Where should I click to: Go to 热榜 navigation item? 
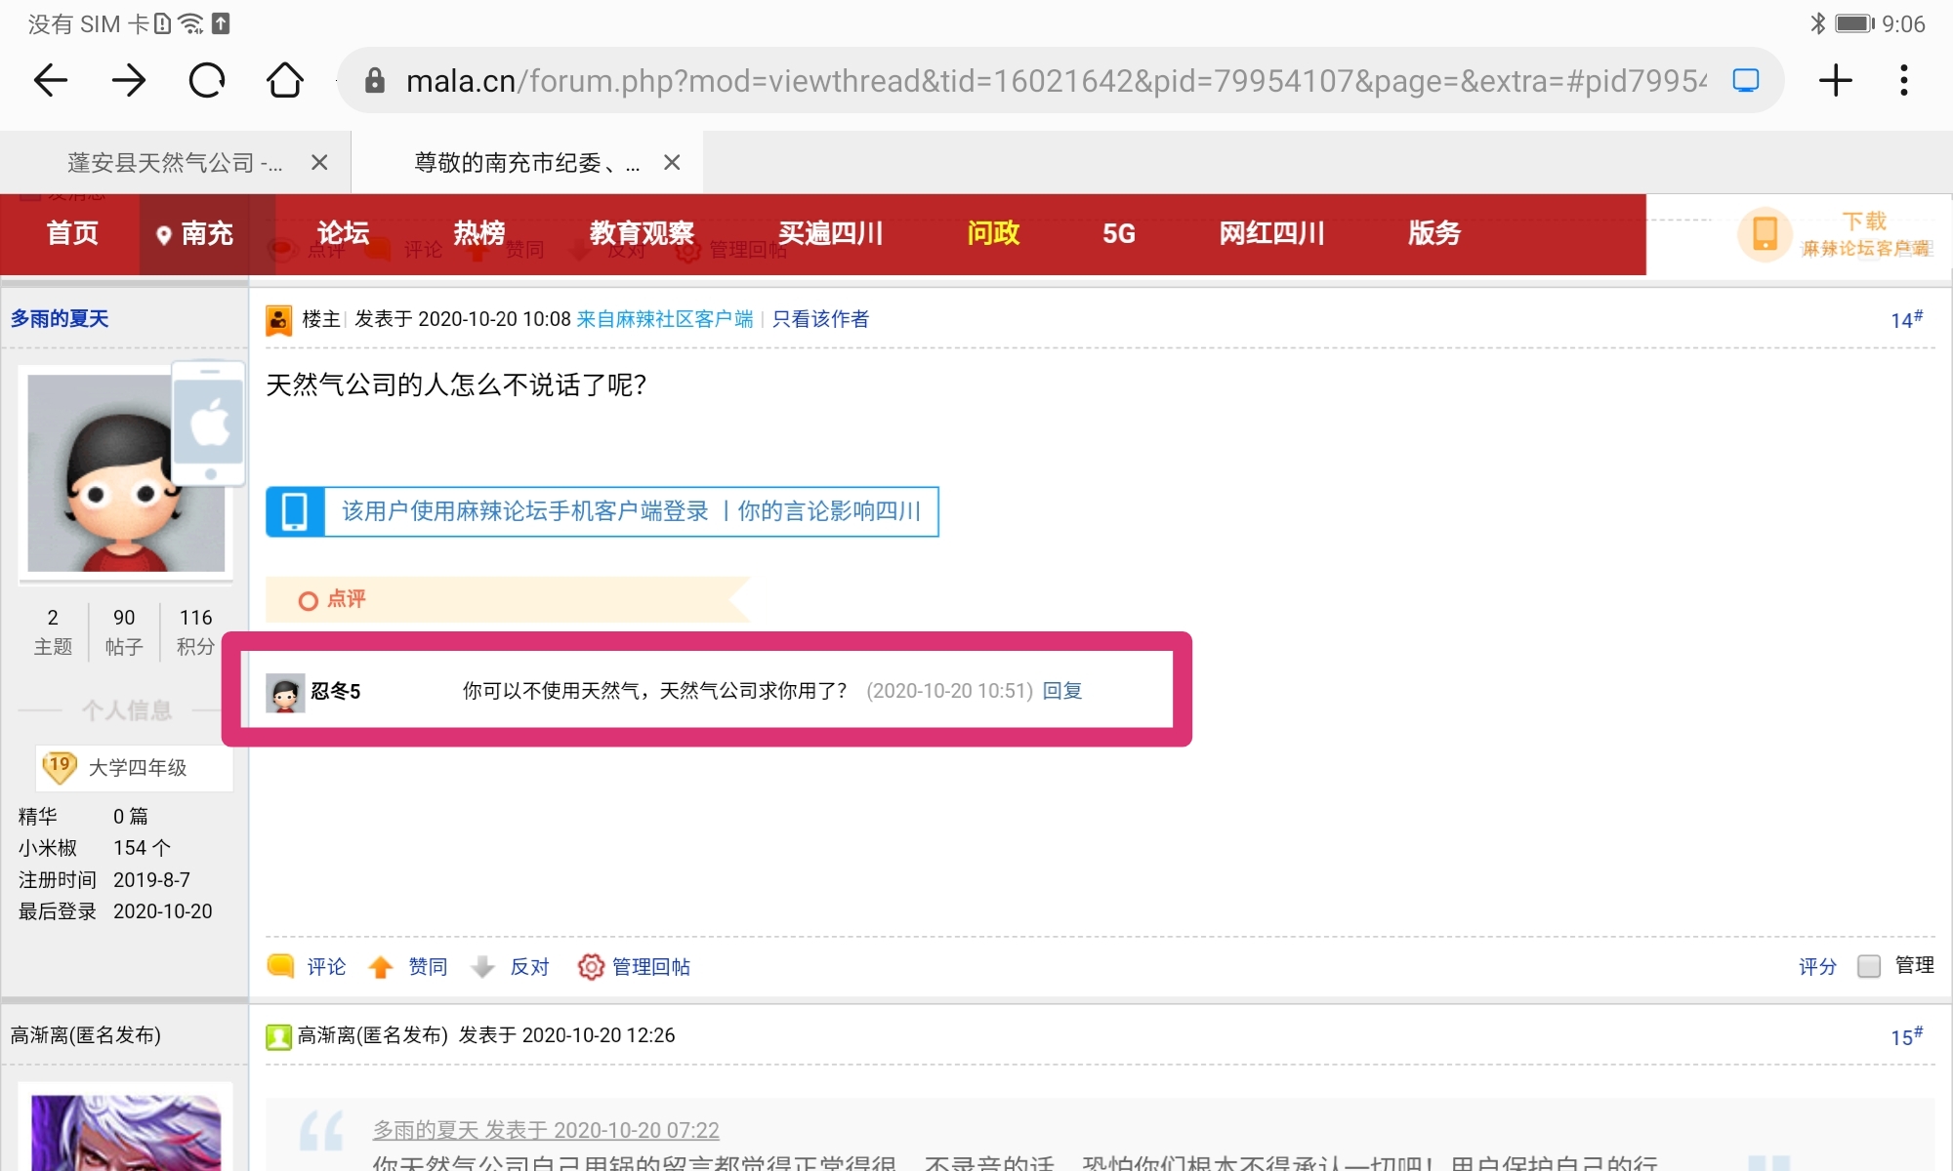[478, 233]
